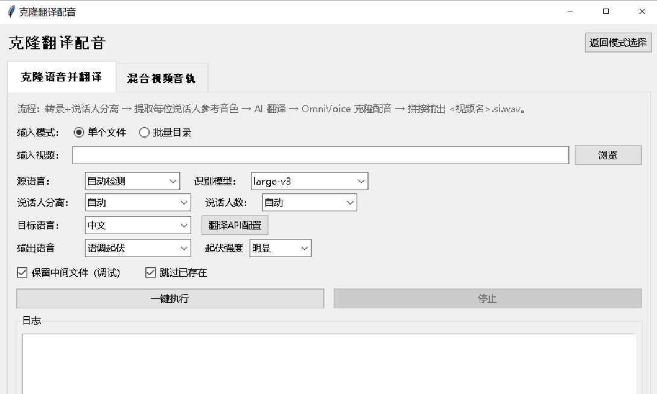The width and height of the screenshot is (657, 394).
Task: Switch to the 克隆语音并翻译 tab
Action: [62, 77]
